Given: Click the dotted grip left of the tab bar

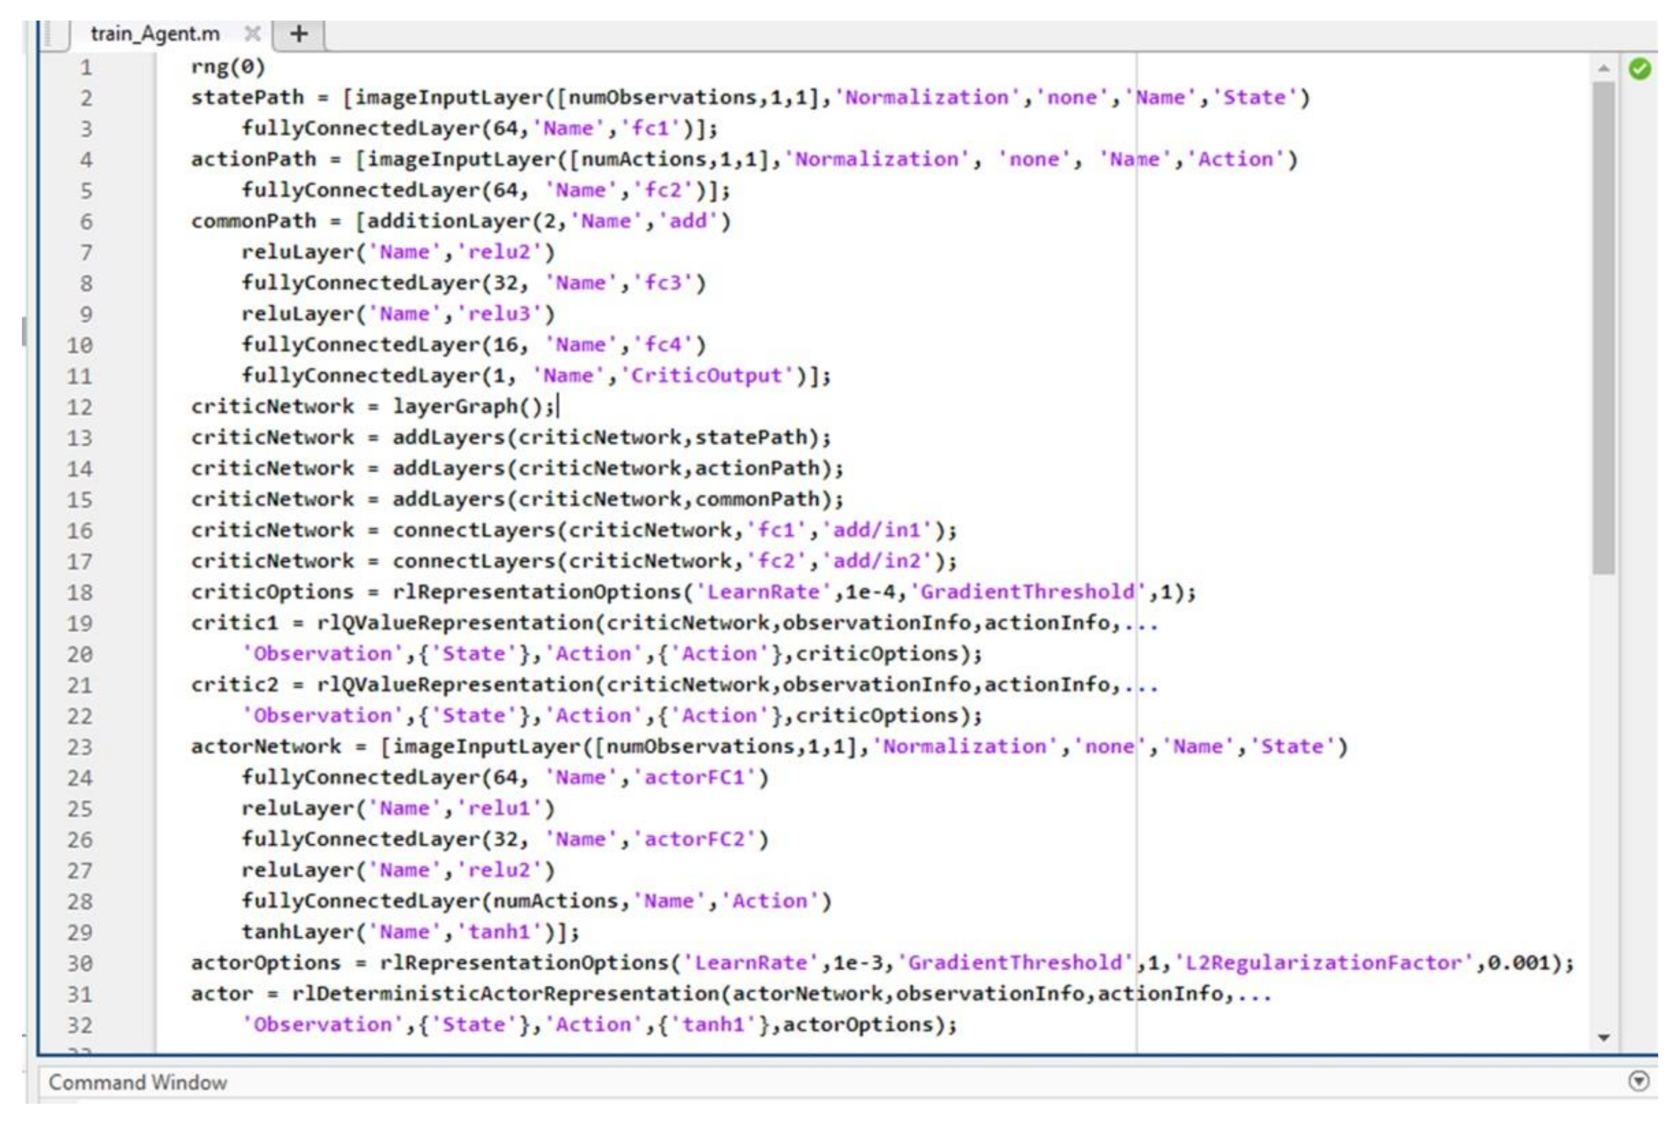Looking at the screenshot, I should (x=49, y=34).
